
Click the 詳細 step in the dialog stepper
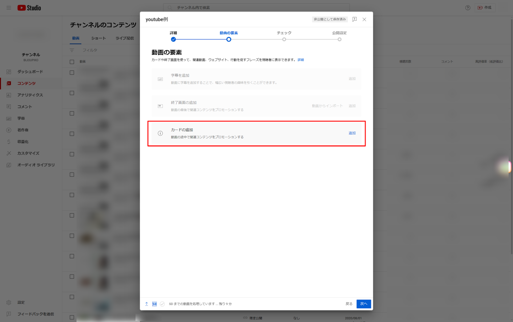click(x=173, y=36)
